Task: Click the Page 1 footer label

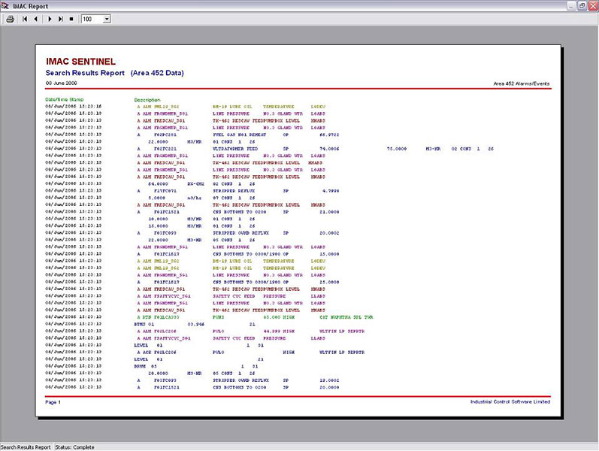Action: click(53, 402)
